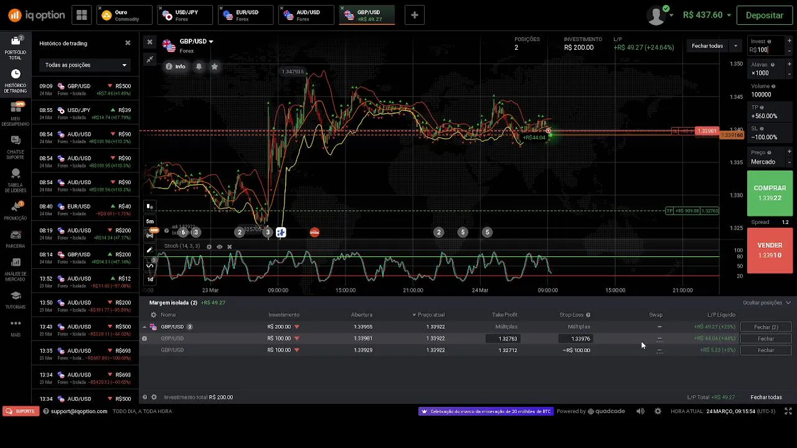Switch to the EUR/USD tab
The width and height of the screenshot is (797, 448).
tap(246, 16)
